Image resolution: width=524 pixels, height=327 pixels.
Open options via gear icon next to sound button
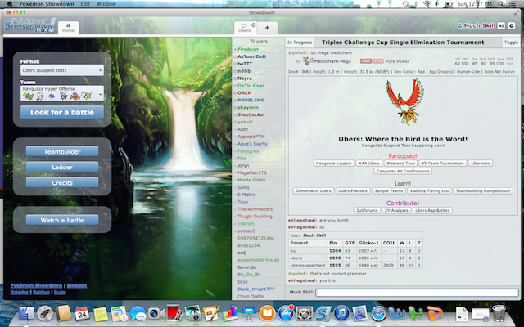click(511, 25)
